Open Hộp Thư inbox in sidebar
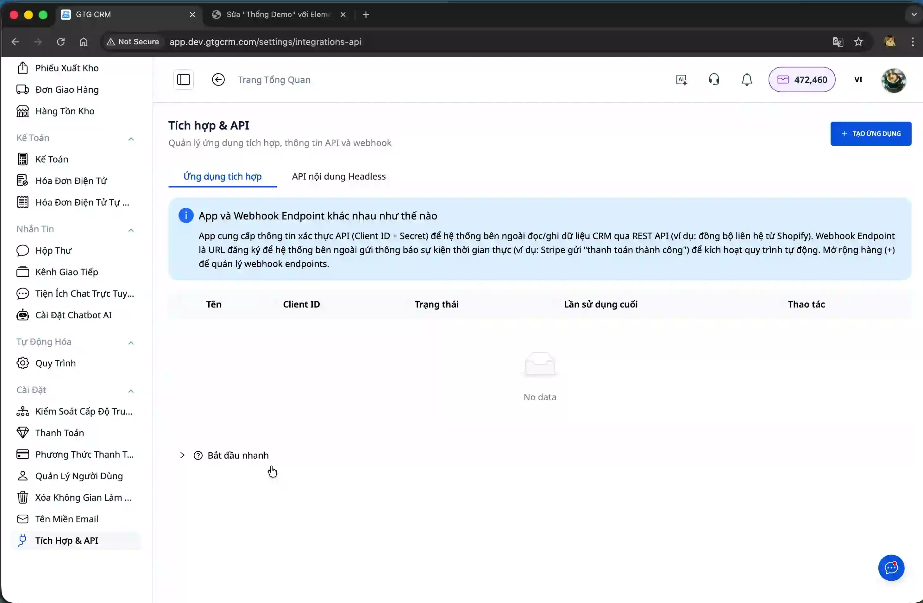Screen dimensions: 923x603 [53, 250]
